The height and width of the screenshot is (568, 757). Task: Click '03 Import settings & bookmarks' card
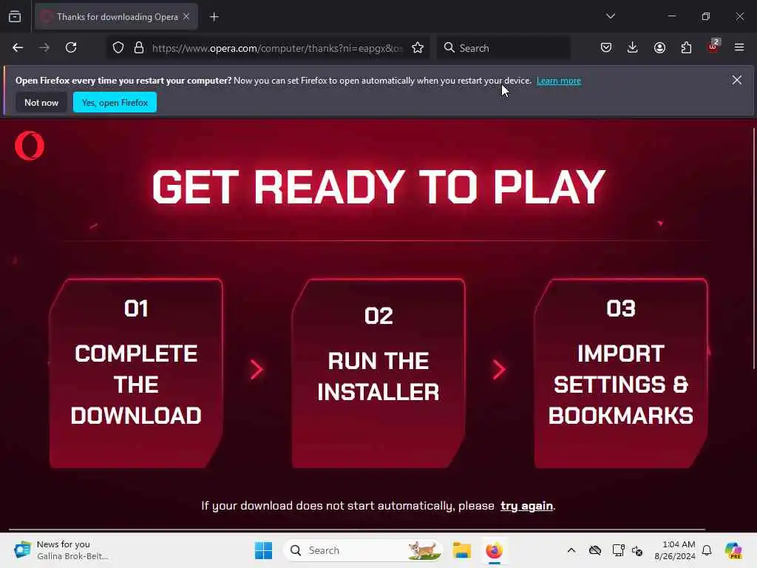pos(621,373)
